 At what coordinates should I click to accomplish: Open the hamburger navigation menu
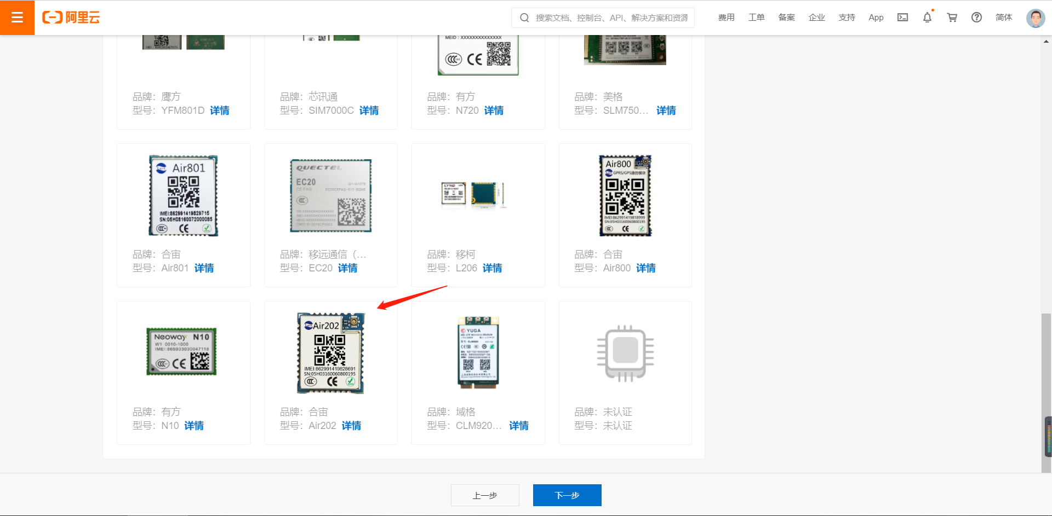click(17, 17)
